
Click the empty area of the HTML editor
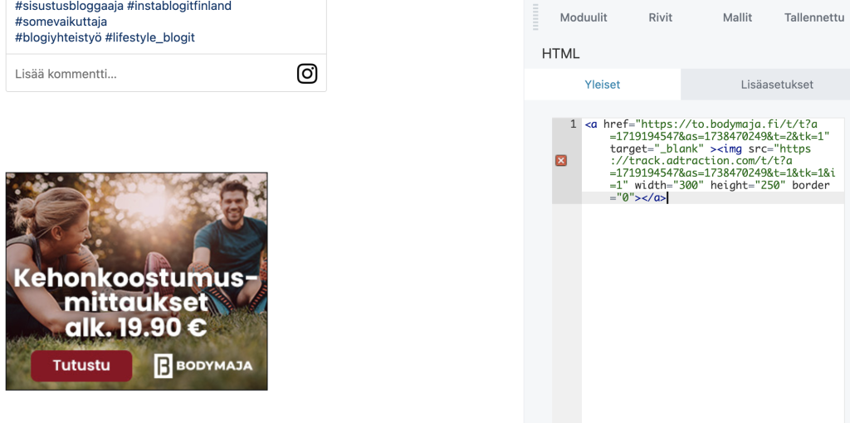point(712,315)
